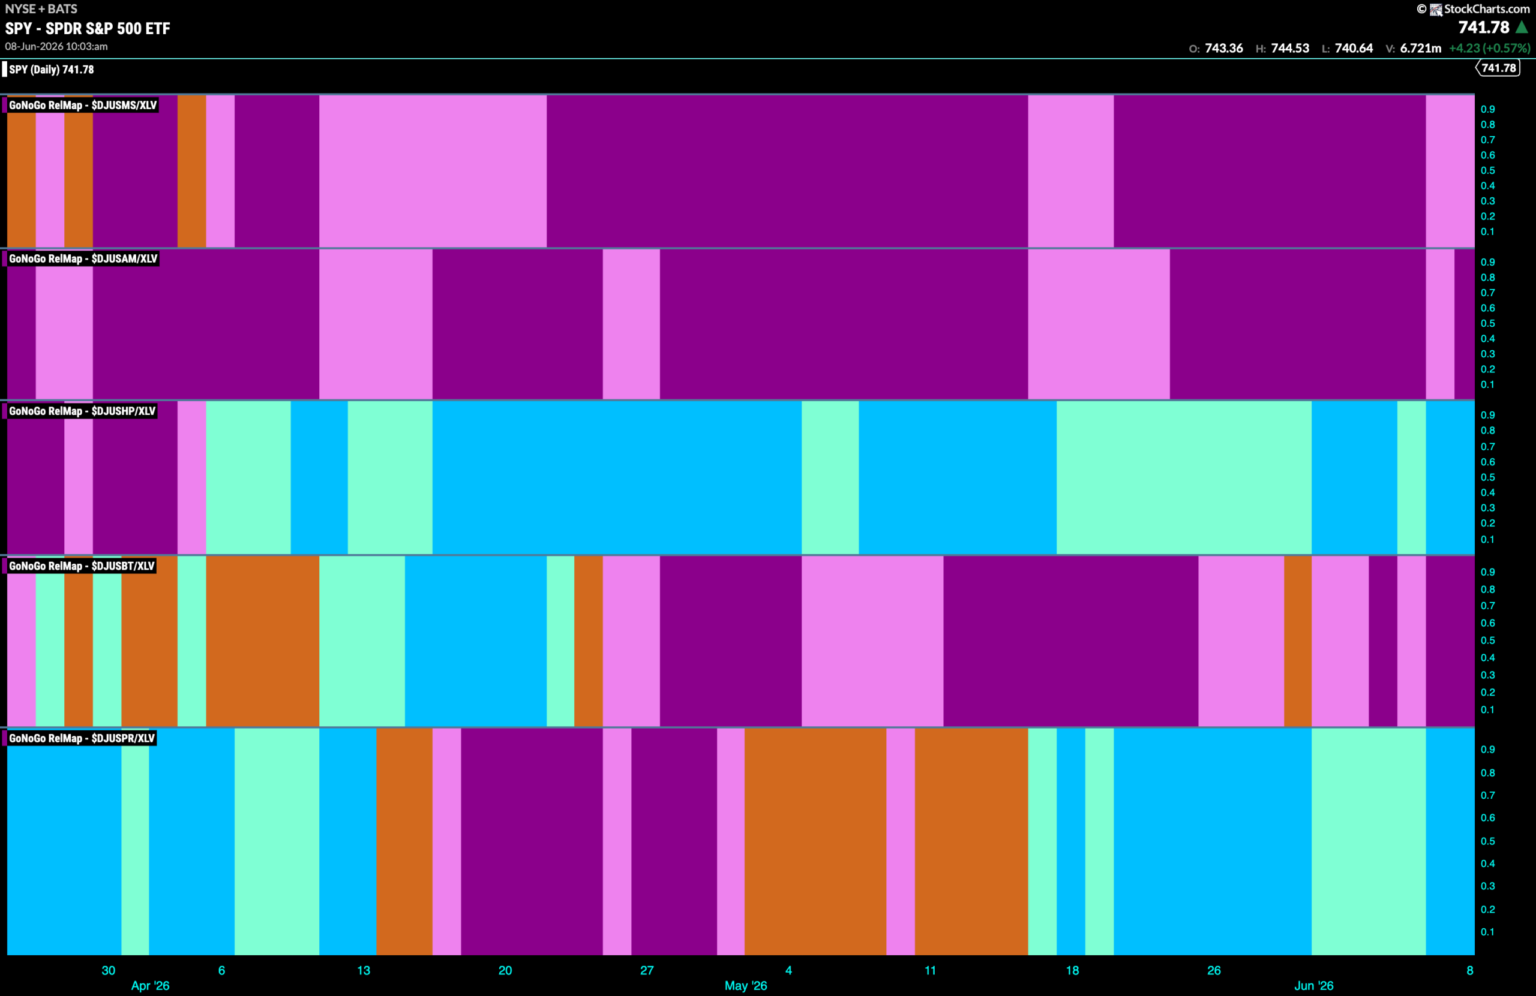Select the SPY - SPDR S&P 500 ETF title
This screenshot has height=996, width=1536.
pyautogui.click(x=88, y=28)
